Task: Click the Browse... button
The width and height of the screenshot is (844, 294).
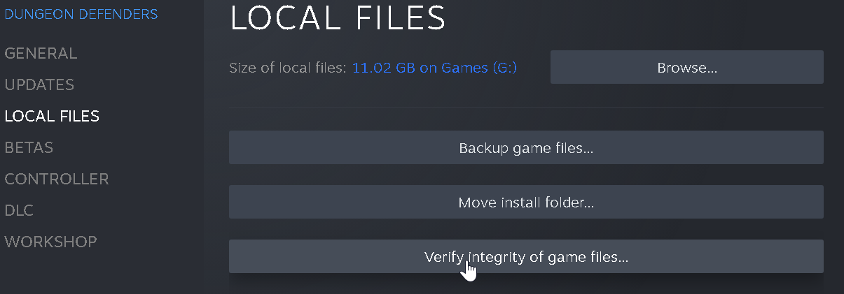Action: pyautogui.click(x=686, y=68)
